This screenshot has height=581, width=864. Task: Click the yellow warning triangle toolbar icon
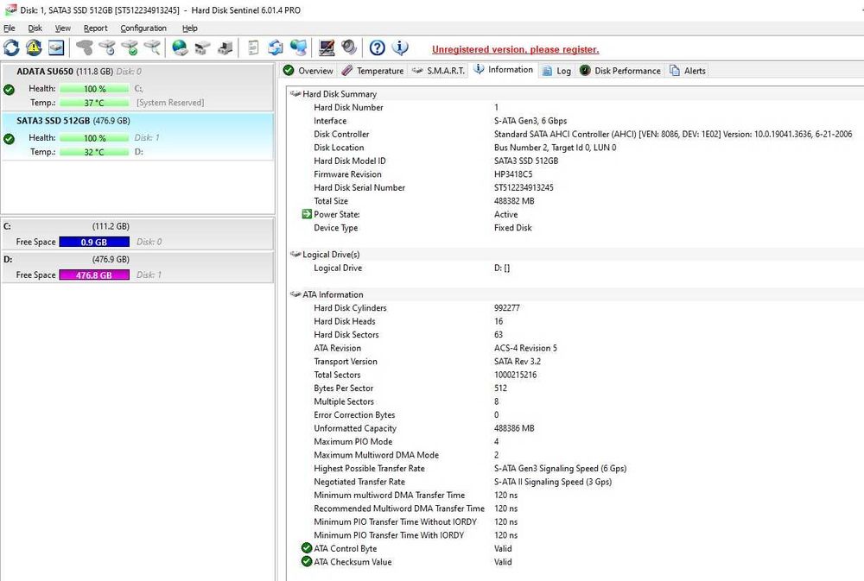click(34, 47)
